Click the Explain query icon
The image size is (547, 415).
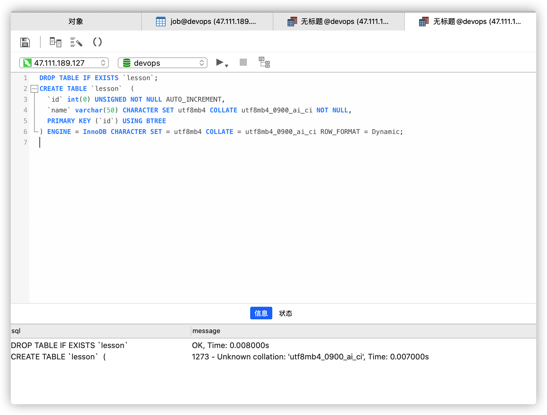[x=264, y=62]
